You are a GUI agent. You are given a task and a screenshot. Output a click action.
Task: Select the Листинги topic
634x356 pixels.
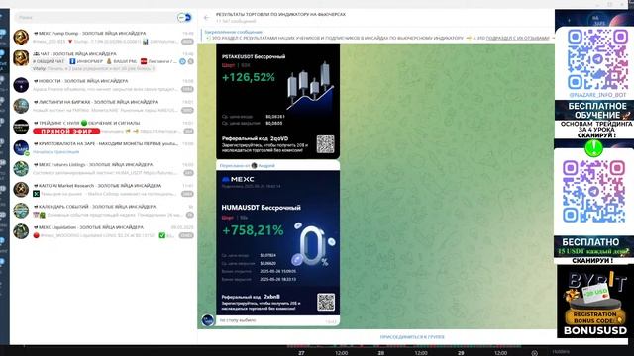pos(158,61)
